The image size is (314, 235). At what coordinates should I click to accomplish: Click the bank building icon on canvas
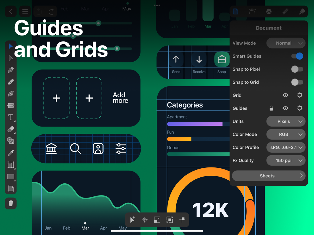(51, 149)
